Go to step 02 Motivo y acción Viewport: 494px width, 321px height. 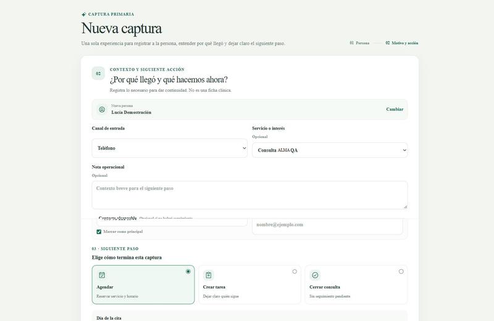402,43
